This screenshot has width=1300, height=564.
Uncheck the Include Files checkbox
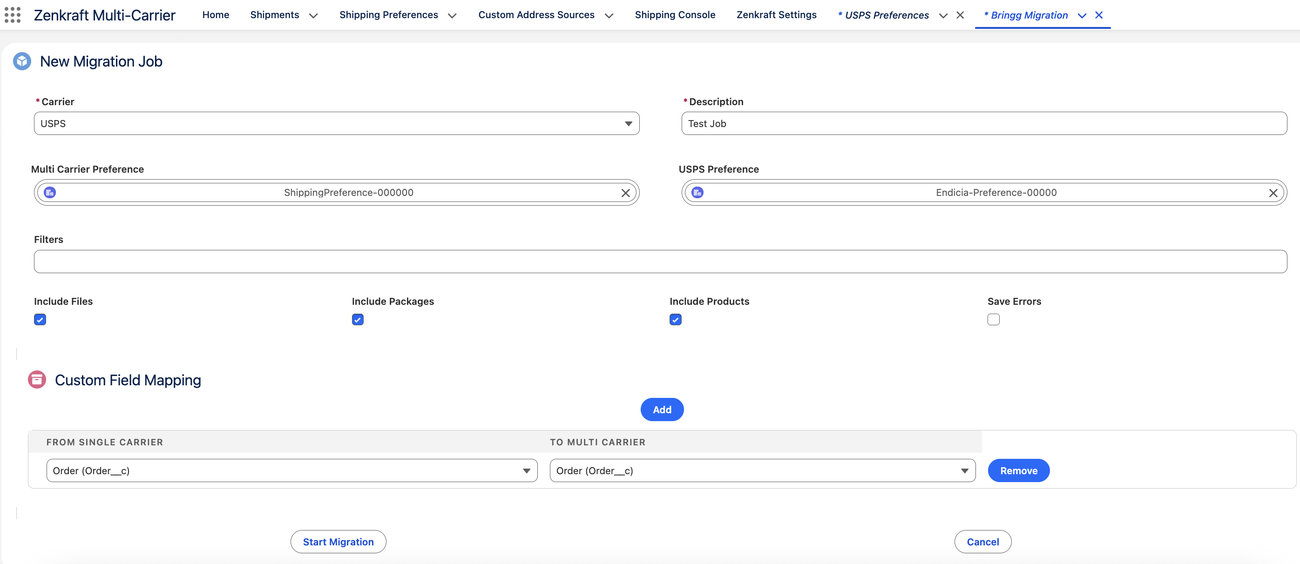pos(40,319)
